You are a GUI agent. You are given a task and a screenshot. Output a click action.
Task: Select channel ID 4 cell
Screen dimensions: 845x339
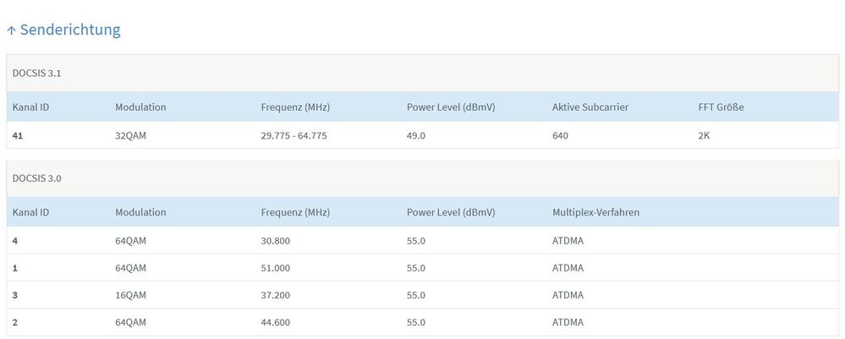point(15,241)
